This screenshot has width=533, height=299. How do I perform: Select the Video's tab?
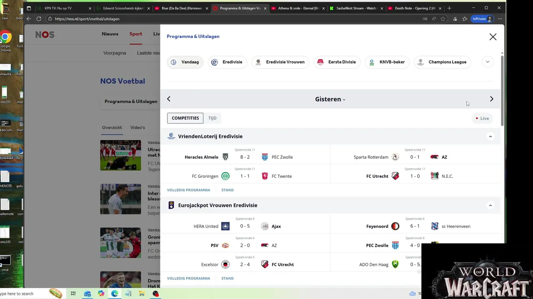click(x=137, y=127)
